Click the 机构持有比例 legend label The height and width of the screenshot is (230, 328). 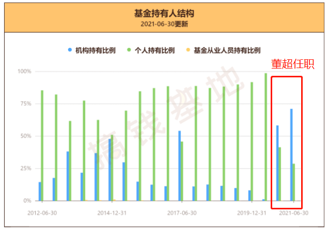[x=96, y=51]
